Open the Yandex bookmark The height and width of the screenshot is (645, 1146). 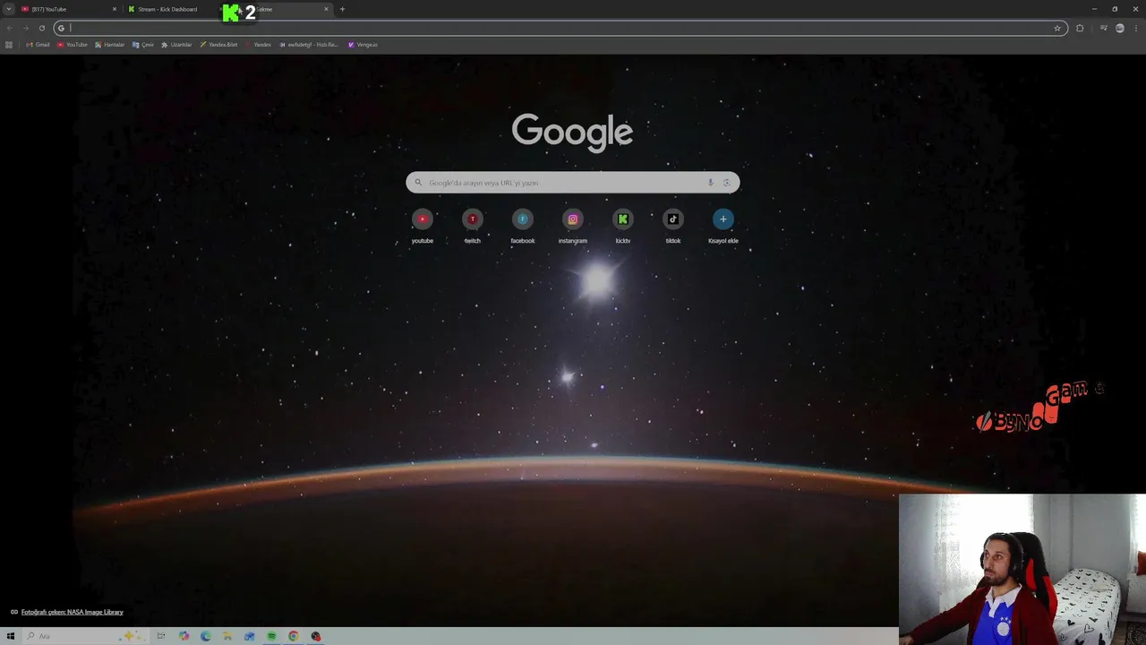[x=258, y=45]
